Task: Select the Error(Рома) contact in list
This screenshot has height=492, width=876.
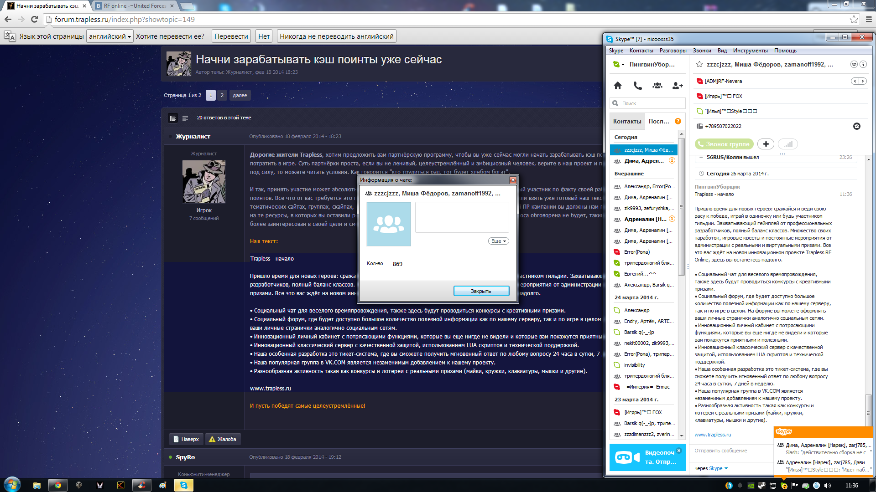Action: click(x=644, y=252)
